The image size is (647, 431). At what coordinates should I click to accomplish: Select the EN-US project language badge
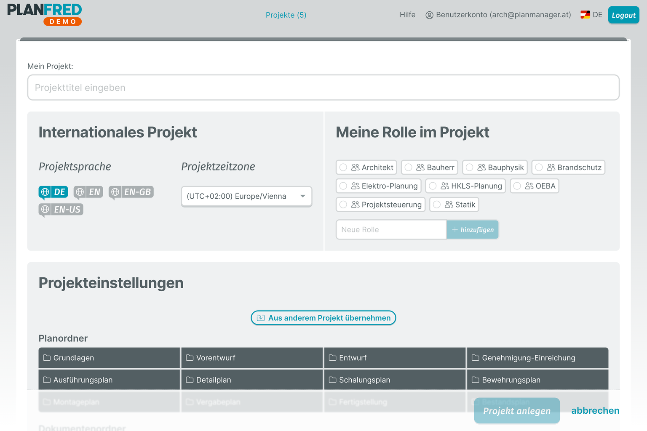61,209
